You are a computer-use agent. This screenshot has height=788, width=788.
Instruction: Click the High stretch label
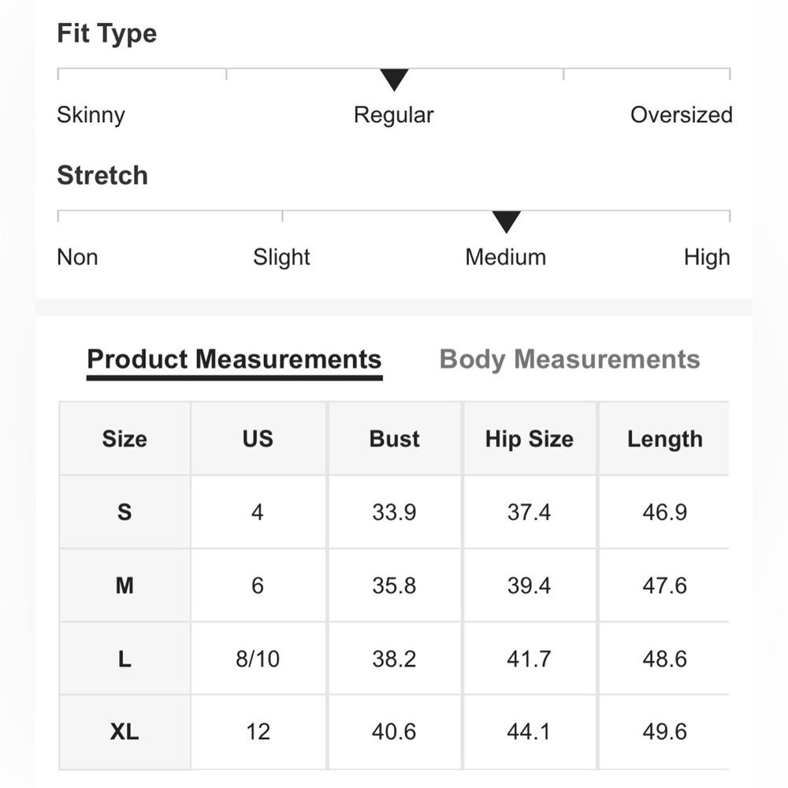(x=707, y=258)
